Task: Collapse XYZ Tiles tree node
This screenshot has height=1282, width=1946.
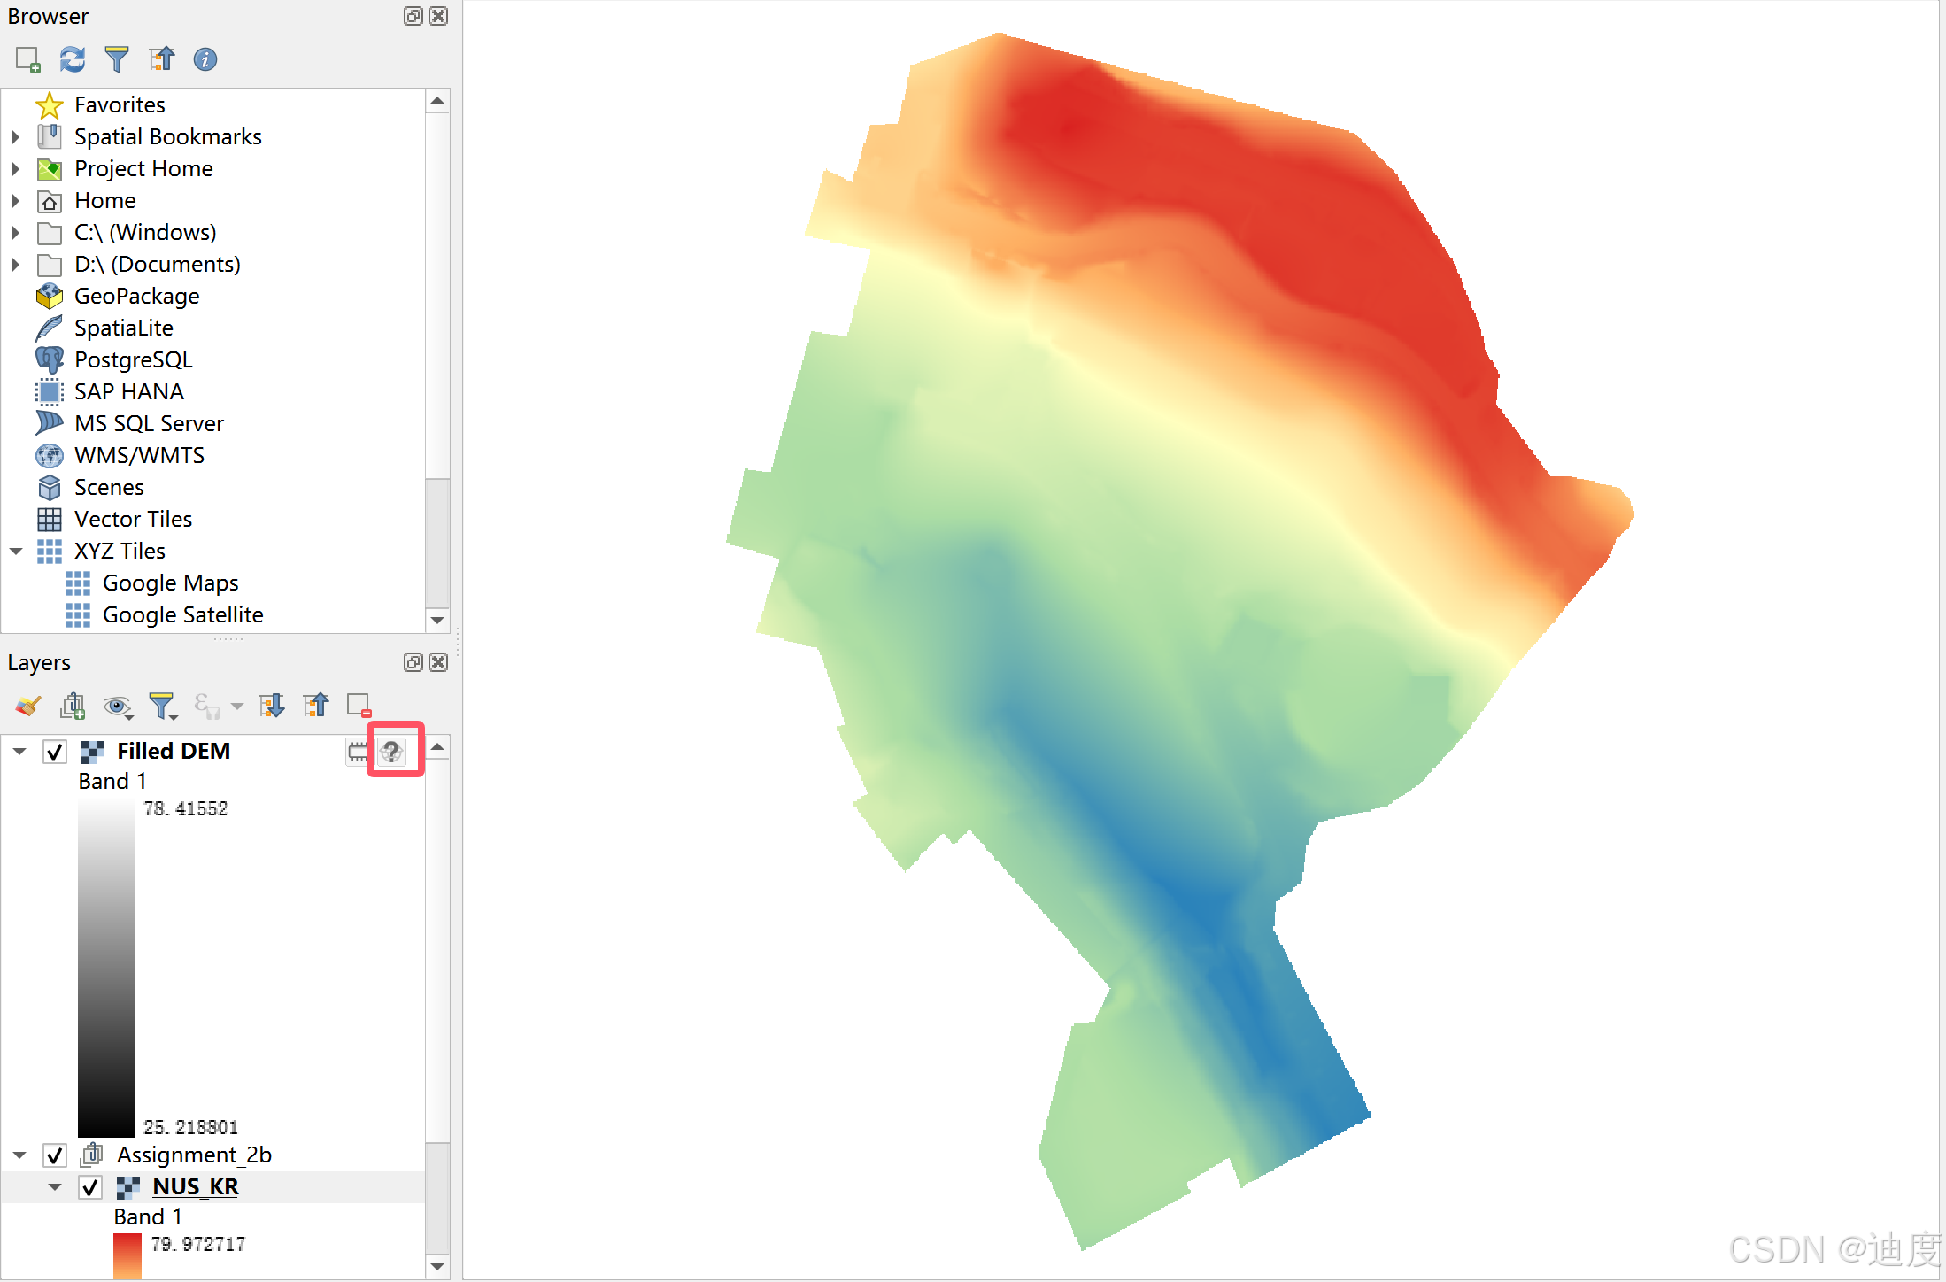Action: [16, 551]
